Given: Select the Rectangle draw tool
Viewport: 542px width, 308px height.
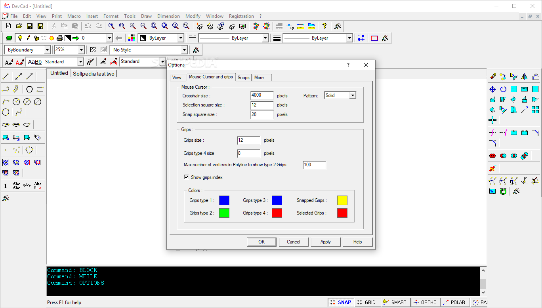Looking at the screenshot, I should pos(40,89).
